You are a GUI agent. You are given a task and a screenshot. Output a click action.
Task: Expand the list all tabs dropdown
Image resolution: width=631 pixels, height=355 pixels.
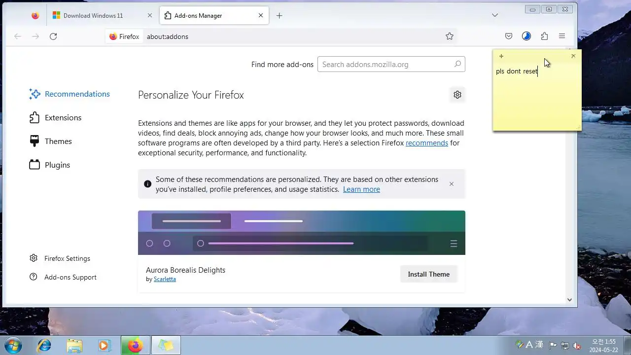coord(495,15)
